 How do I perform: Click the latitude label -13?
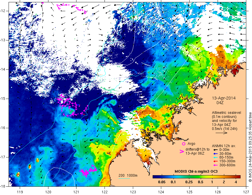pyautogui.click(x=3, y=40)
